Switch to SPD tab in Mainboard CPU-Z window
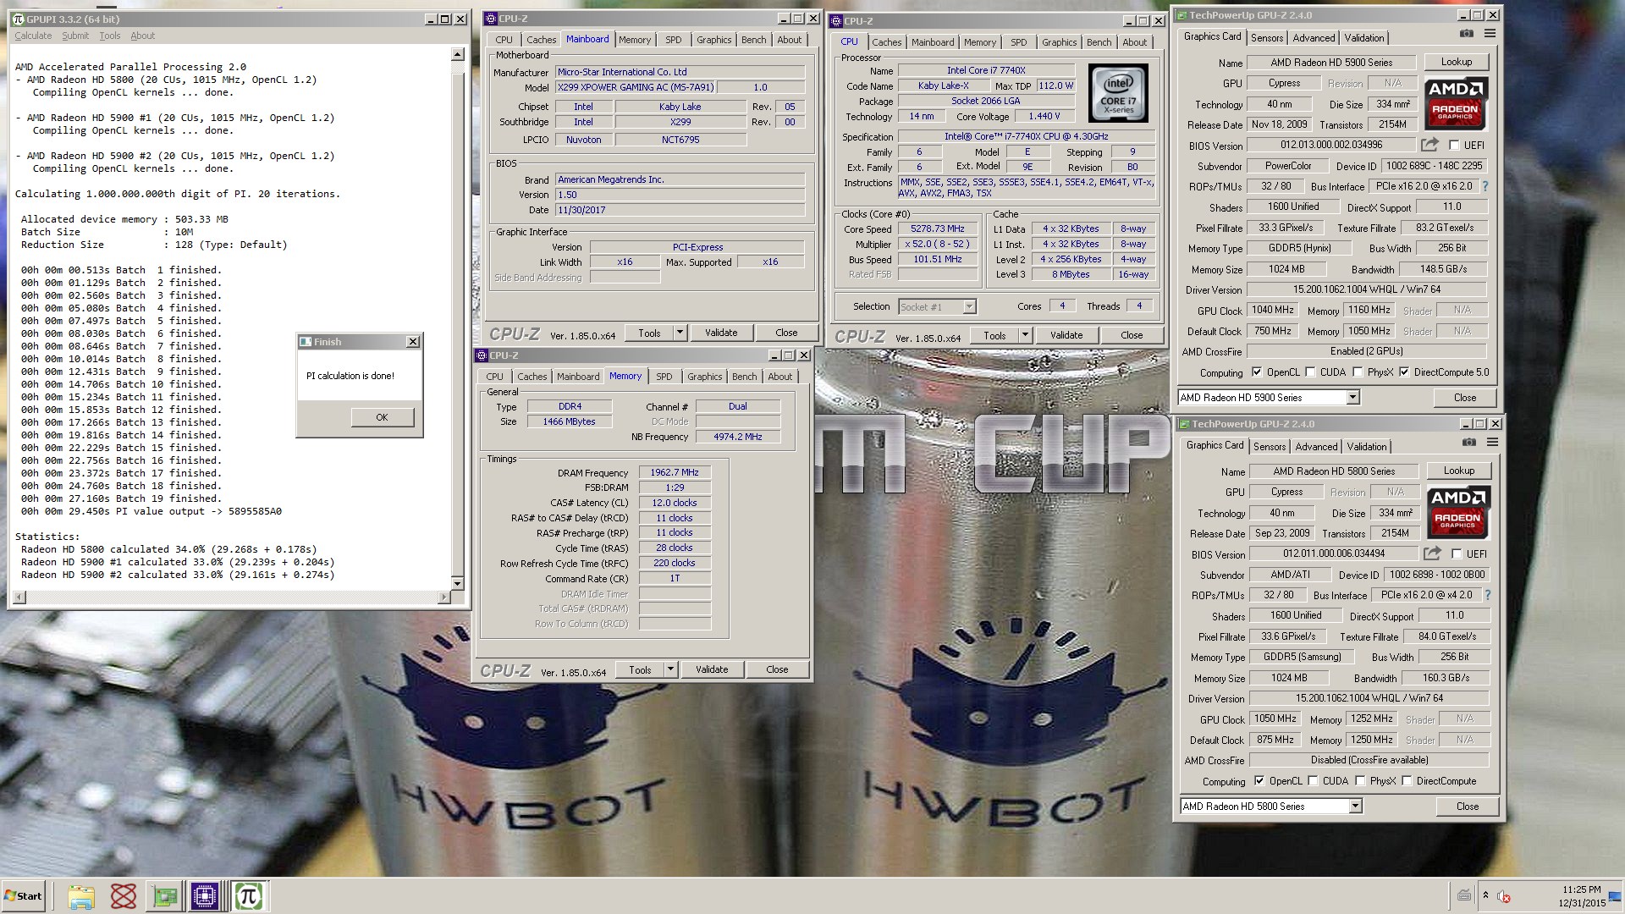The width and height of the screenshot is (1625, 914). click(x=673, y=40)
